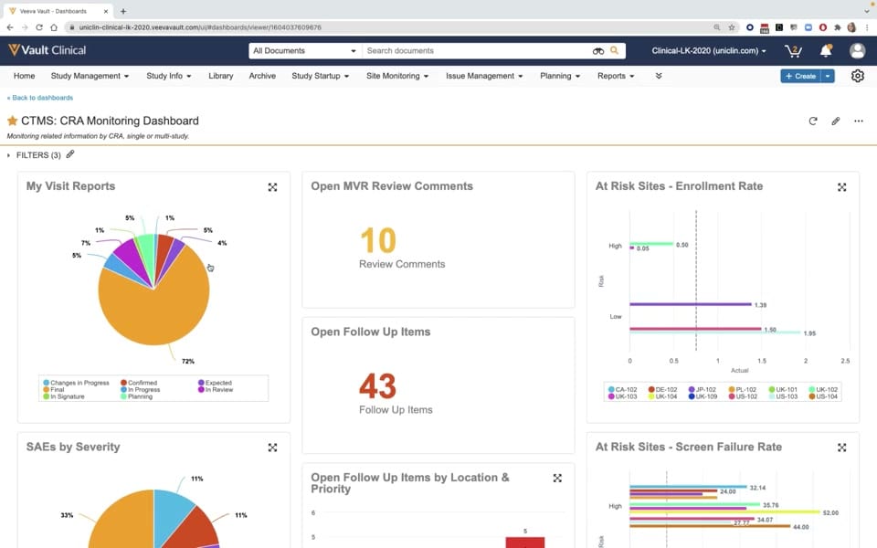The width and height of the screenshot is (877, 548).
Task: Show more navigation tabs chevron
Action: coord(659,76)
